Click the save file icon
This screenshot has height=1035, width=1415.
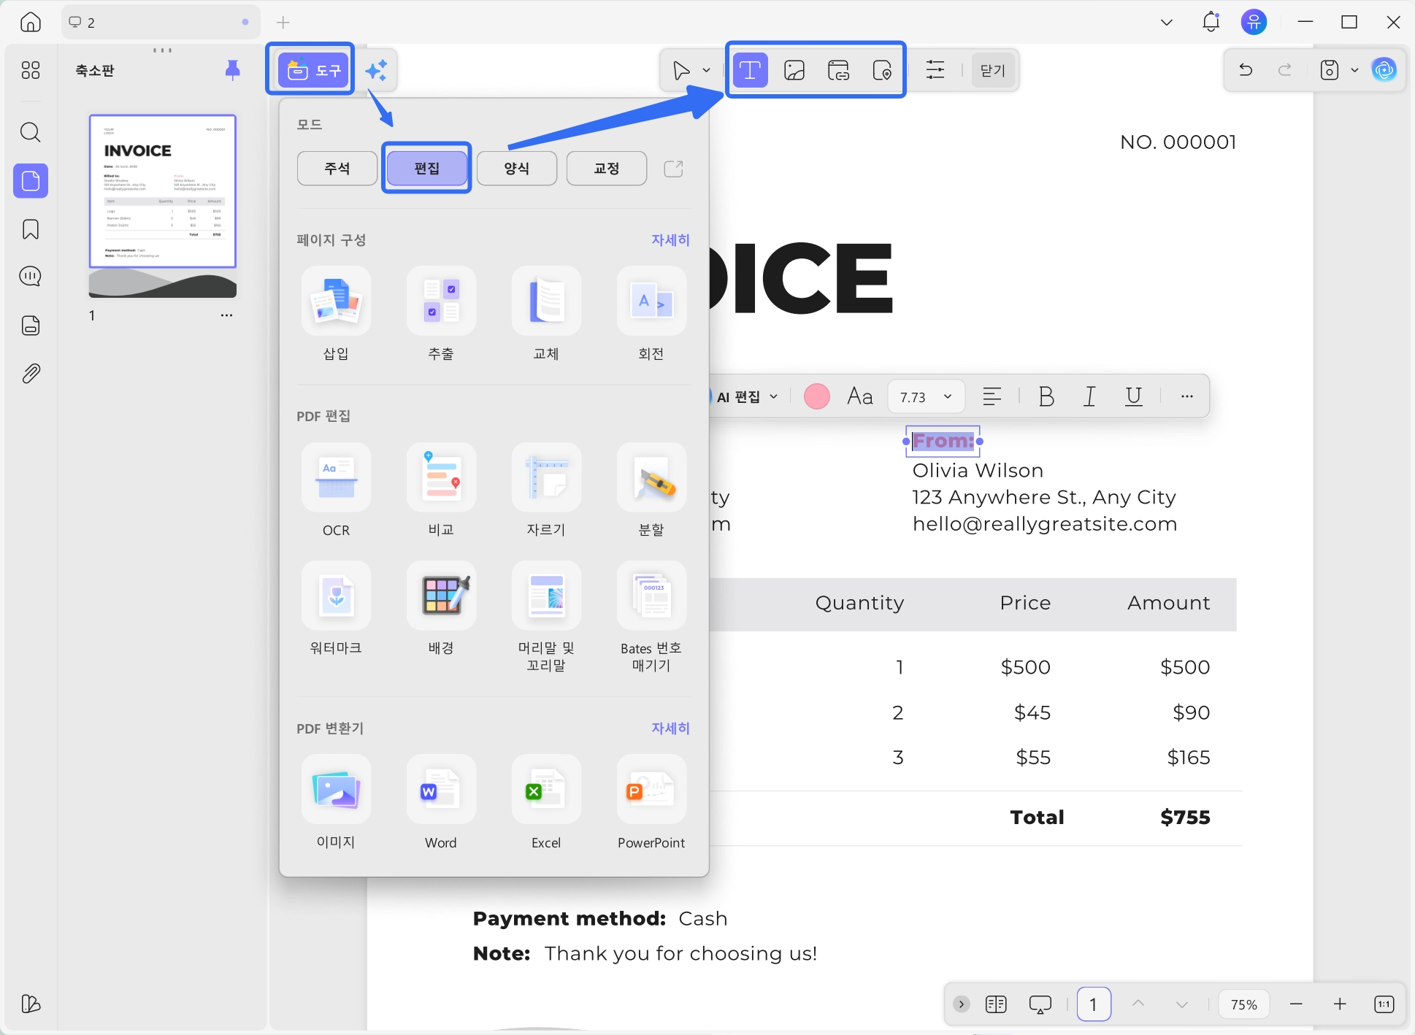pos(1330,70)
